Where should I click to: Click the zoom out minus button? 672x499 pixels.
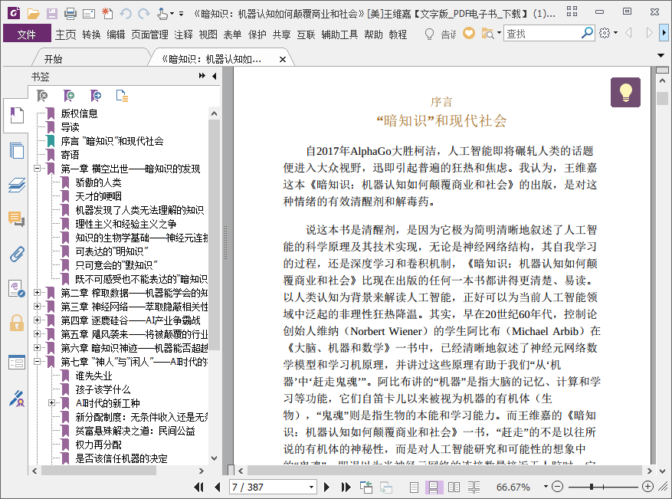pyautogui.click(x=557, y=487)
